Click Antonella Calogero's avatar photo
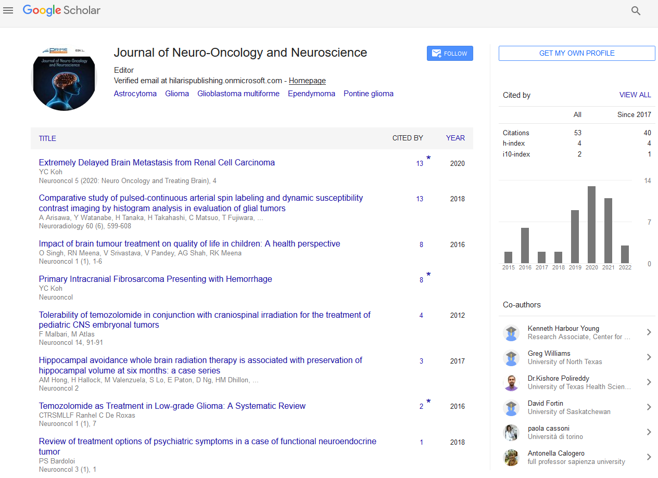 coord(511,457)
